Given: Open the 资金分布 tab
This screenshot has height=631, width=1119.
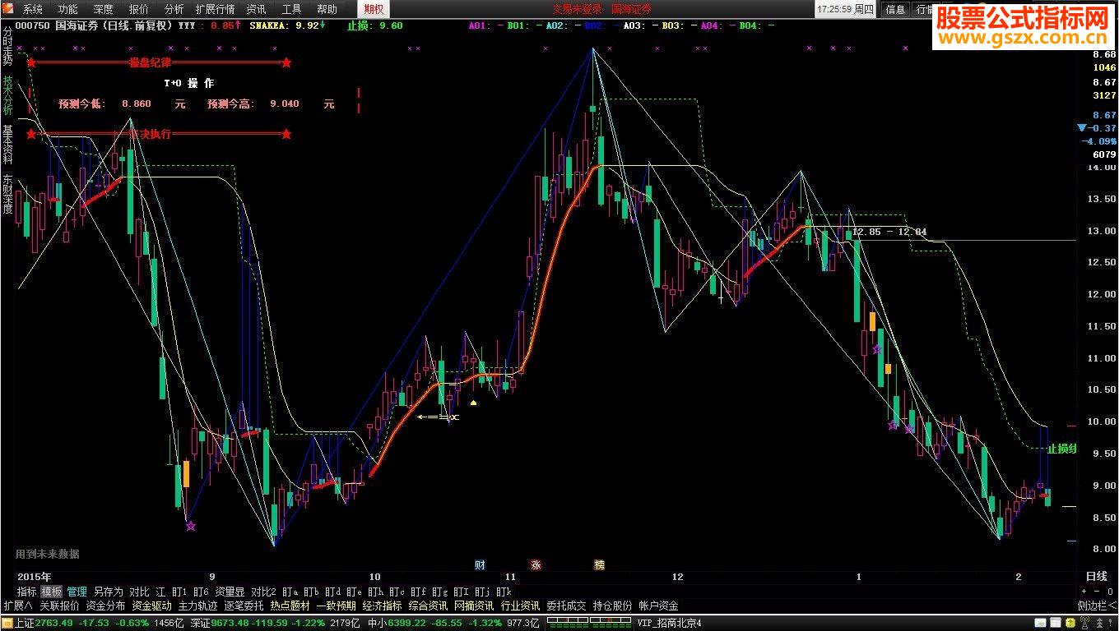Looking at the screenshot, I should pyautogui.click(x=105, y=606).
